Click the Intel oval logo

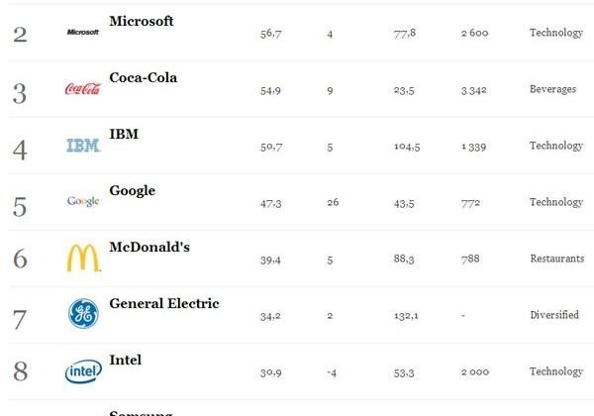point(83,371)
